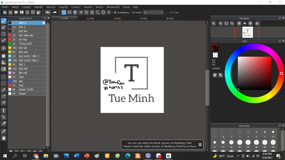
Task: Select the rectangular Select tool
Action: point(3,77)
